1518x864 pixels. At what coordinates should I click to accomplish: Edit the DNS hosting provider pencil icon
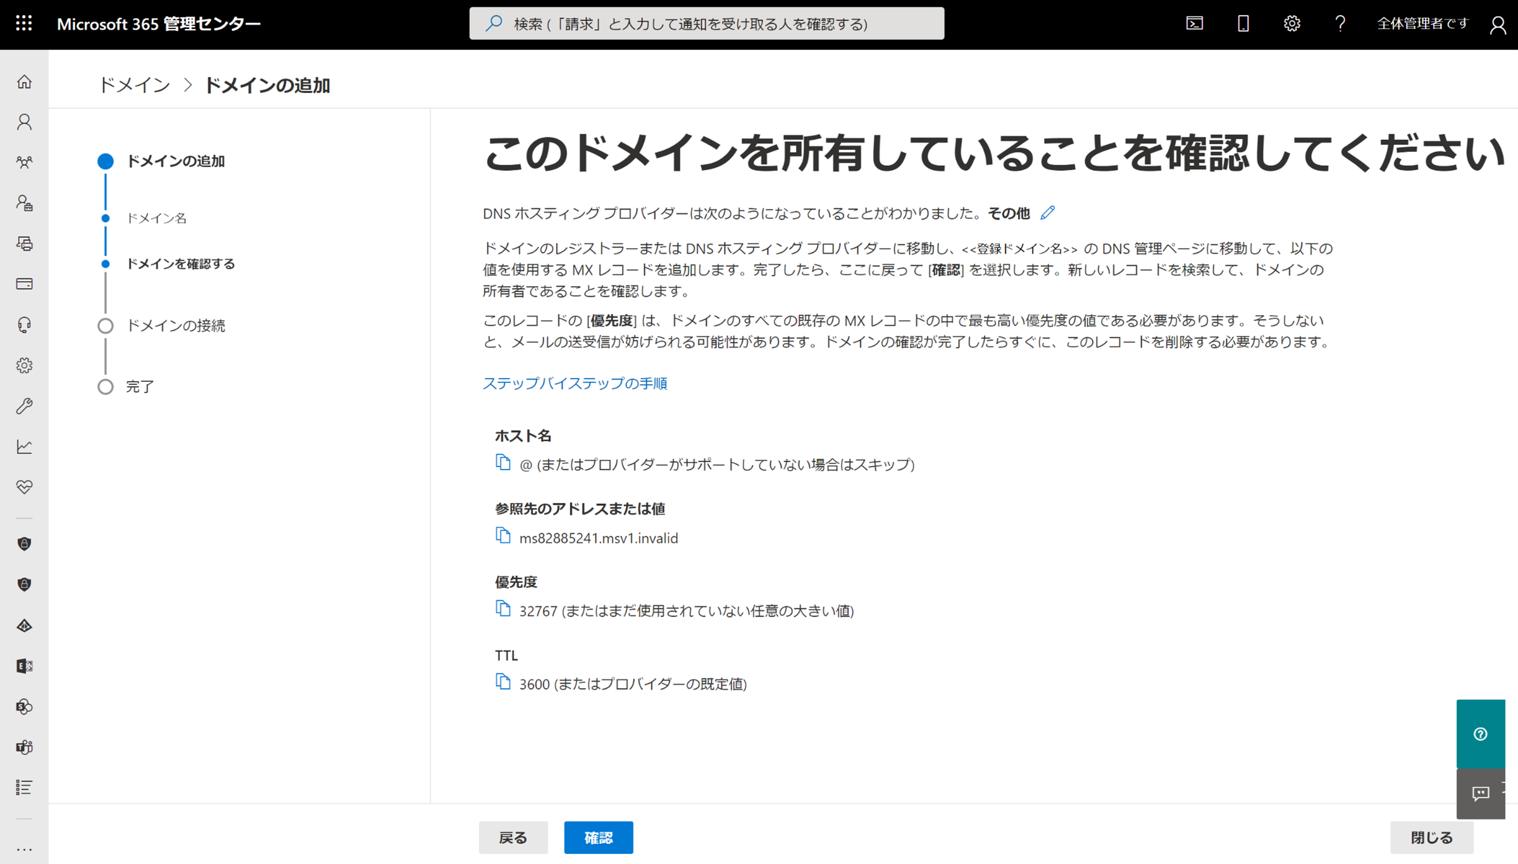(x=1048, y=213)
